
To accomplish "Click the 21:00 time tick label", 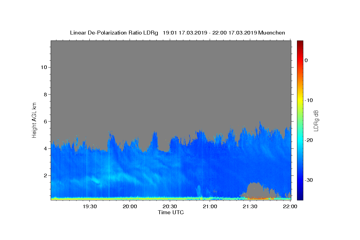I will (210, 206).
